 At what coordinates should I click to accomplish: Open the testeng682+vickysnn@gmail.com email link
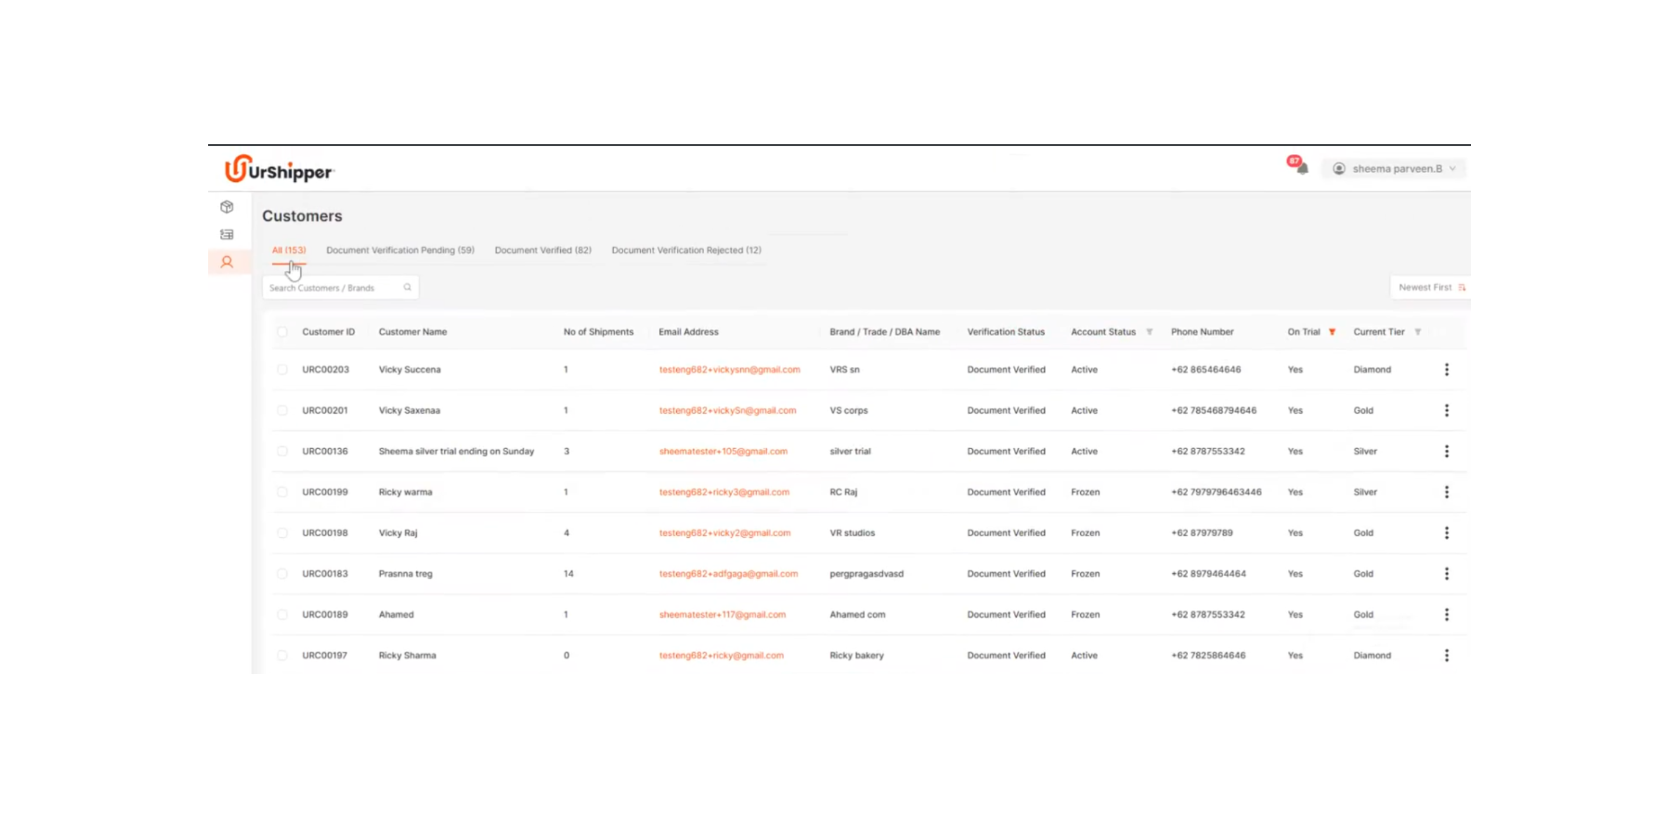click(x=729, y=370)
